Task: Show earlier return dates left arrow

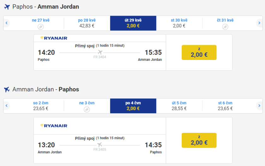Action: [6, 106]
